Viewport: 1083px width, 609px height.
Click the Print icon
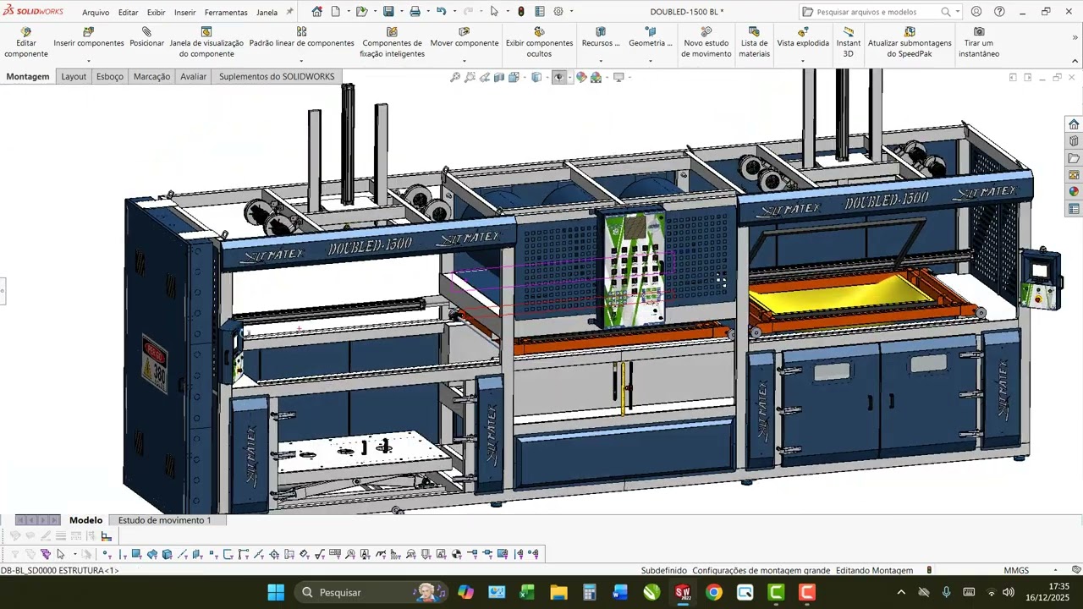(x=415, y=12)
